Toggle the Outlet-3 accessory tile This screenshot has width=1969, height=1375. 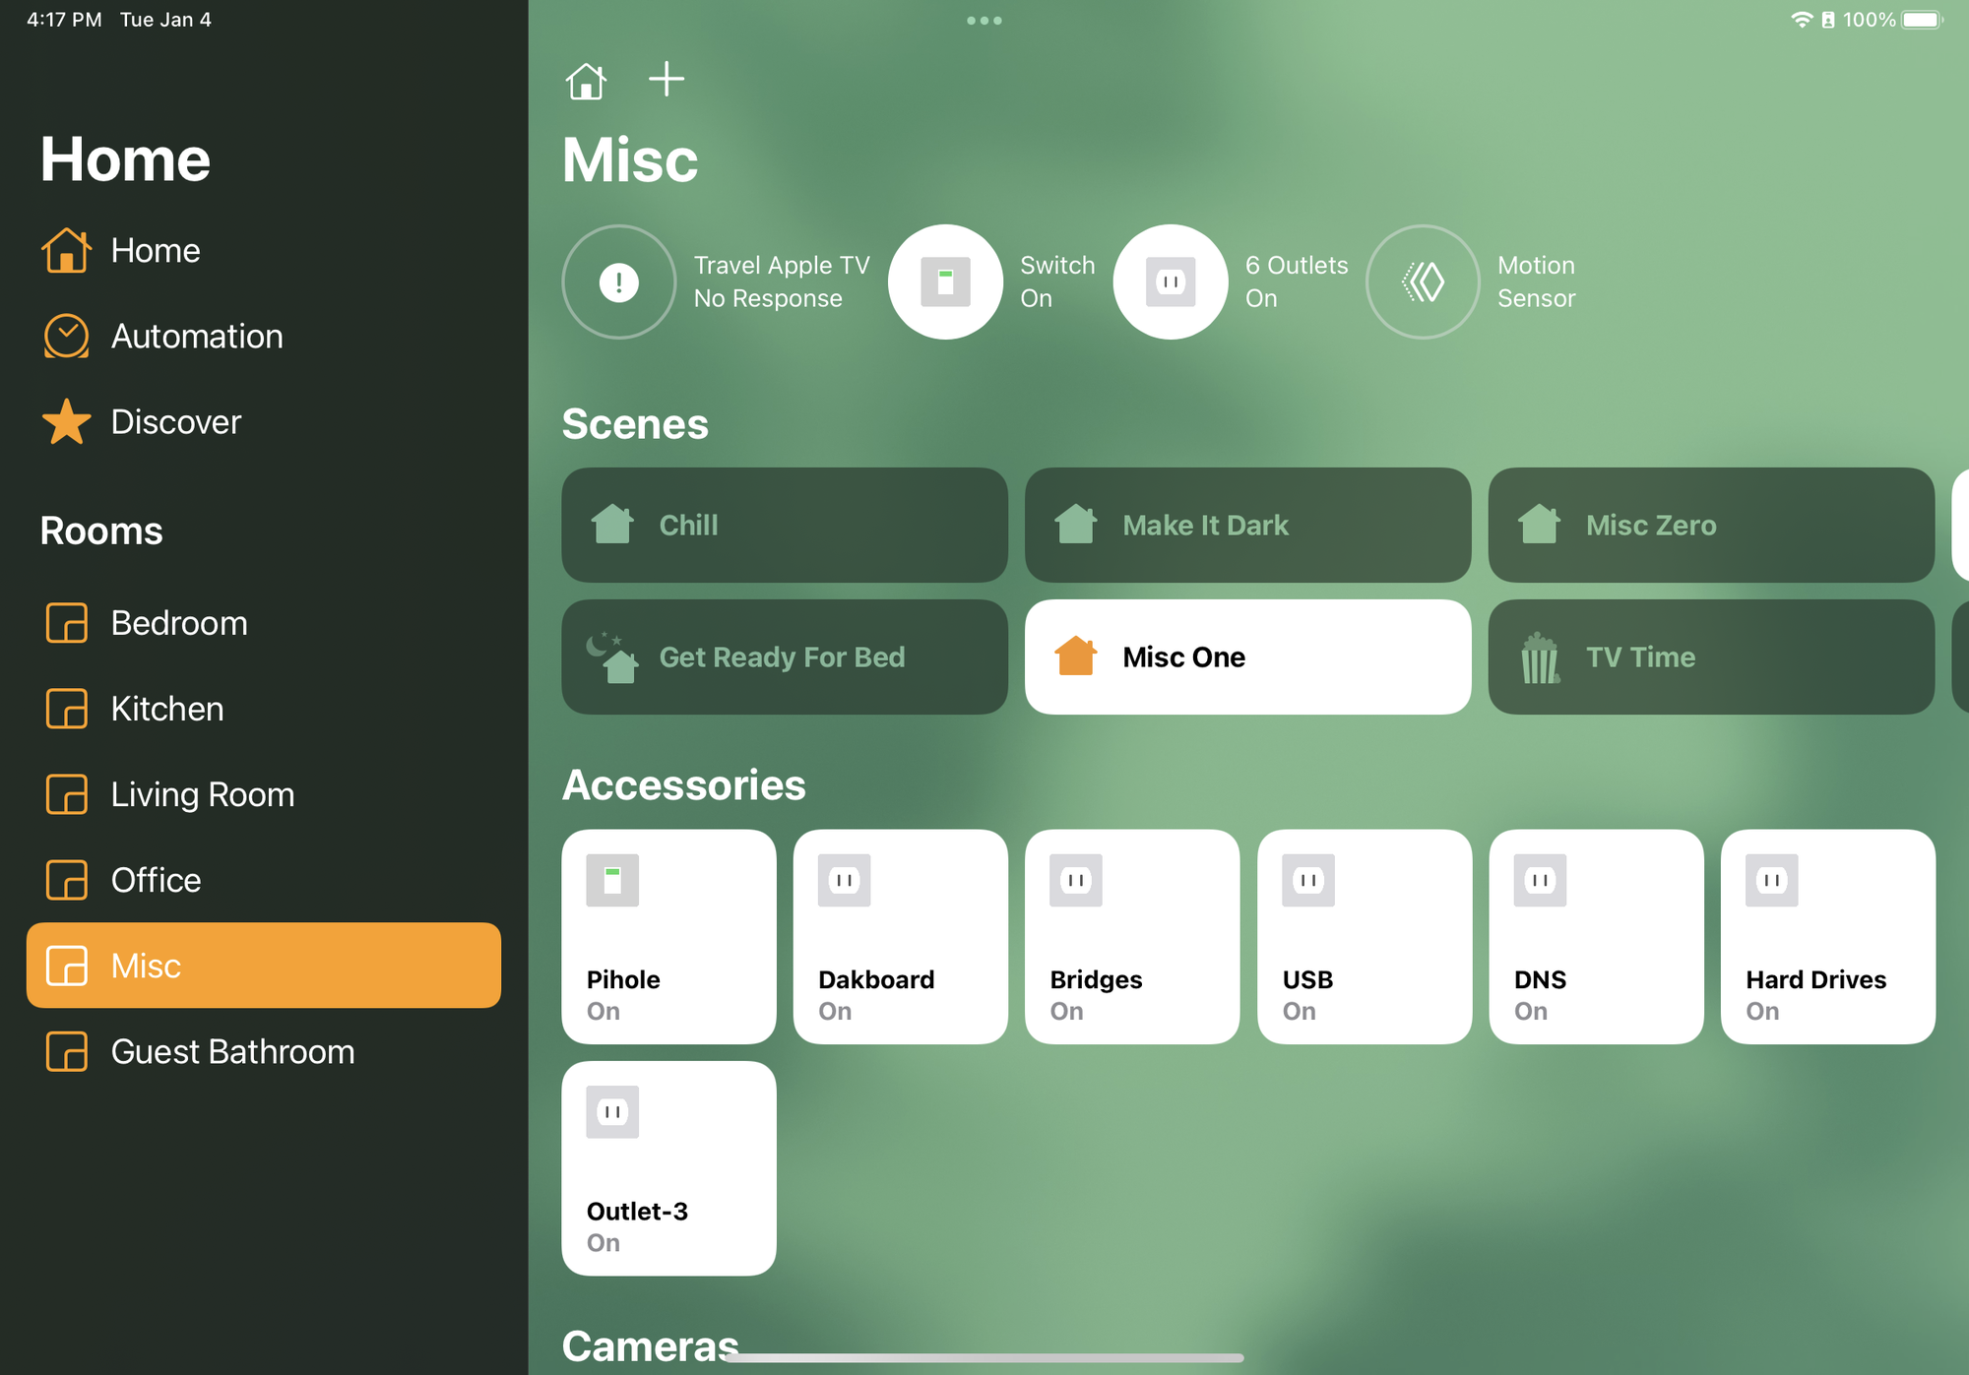click(668, 1168)
